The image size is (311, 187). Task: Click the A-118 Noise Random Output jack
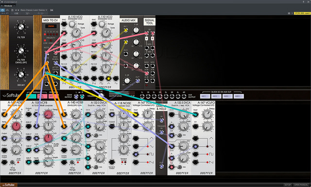[112, 162]
